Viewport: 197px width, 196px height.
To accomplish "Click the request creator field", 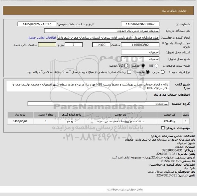I will click(108, 38).
